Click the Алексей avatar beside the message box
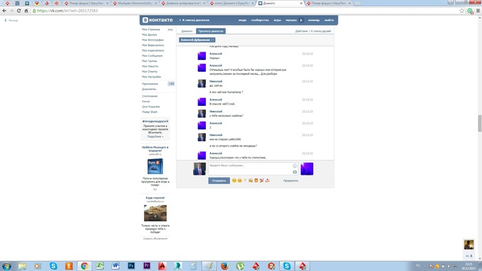The width and height of the screenshot is (482, 271). (x=307, y=169)
